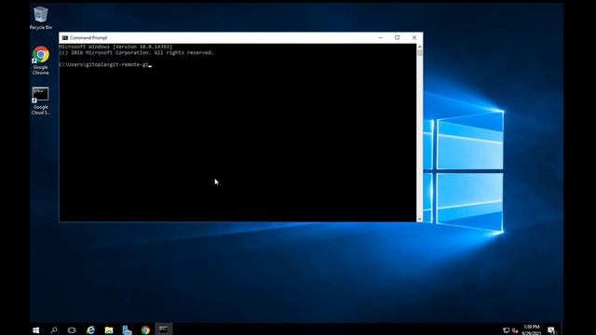Click the Command Prompt scrollbar up arrow
Screen dimensions: 596x335
pyautogui.click(x=420, y=47)
